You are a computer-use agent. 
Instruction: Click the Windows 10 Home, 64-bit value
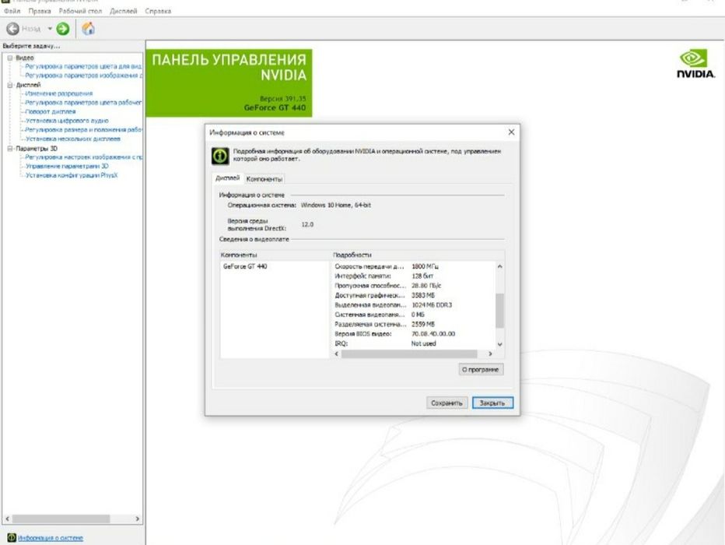click(336, 205)
